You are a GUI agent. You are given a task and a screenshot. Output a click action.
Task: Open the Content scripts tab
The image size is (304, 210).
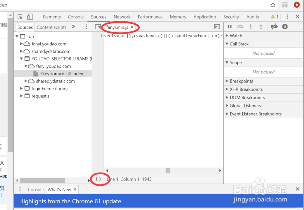[x=52, y=27]
